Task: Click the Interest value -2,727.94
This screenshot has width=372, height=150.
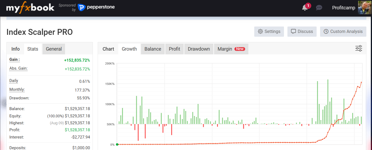Action: click(81, 137)
